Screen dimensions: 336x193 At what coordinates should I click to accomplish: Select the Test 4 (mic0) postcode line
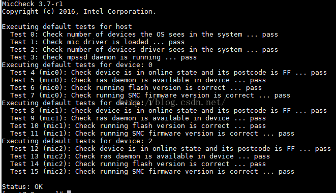pyautogui.click(x=168, y=73)
